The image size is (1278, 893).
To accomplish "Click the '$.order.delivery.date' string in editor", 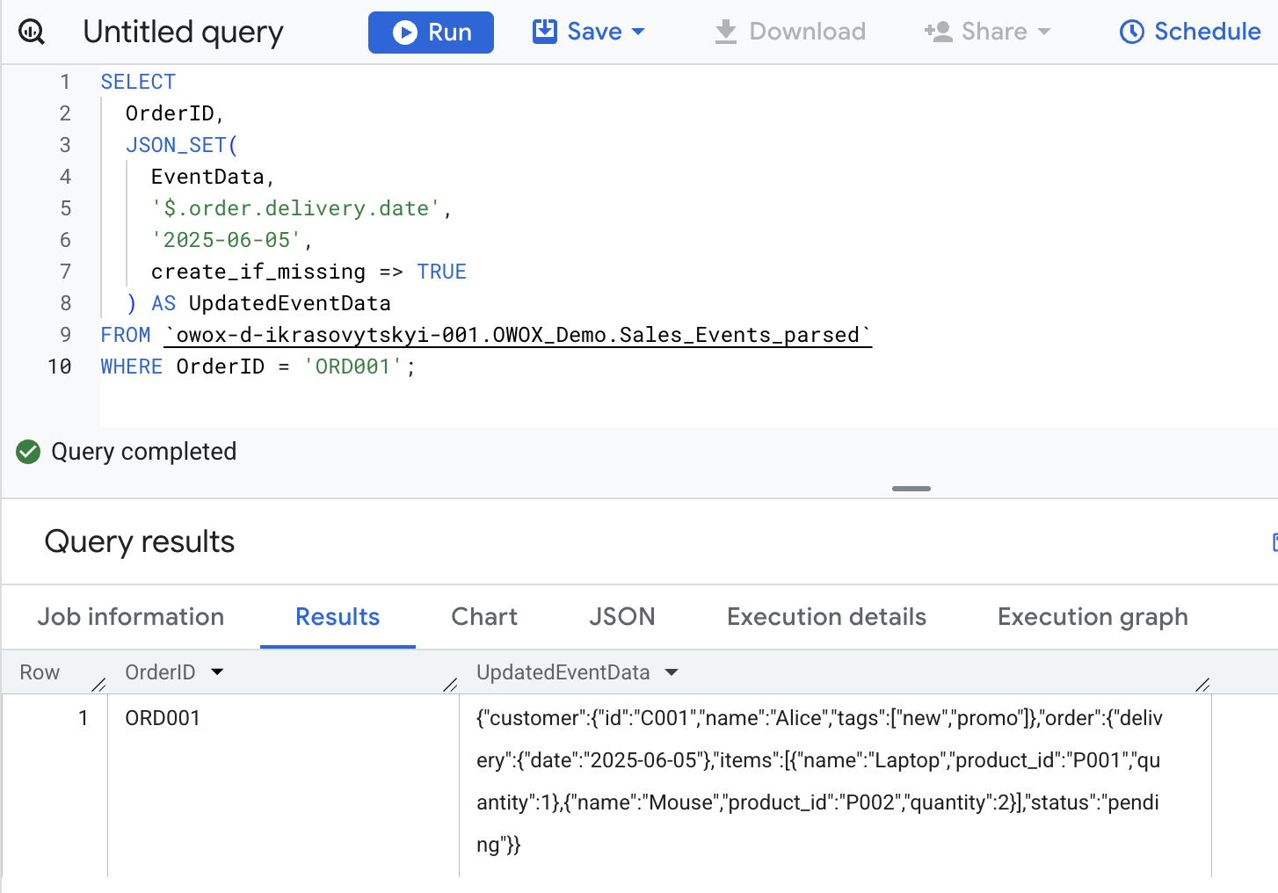I will pyautogui.click(x=295, y=208).
